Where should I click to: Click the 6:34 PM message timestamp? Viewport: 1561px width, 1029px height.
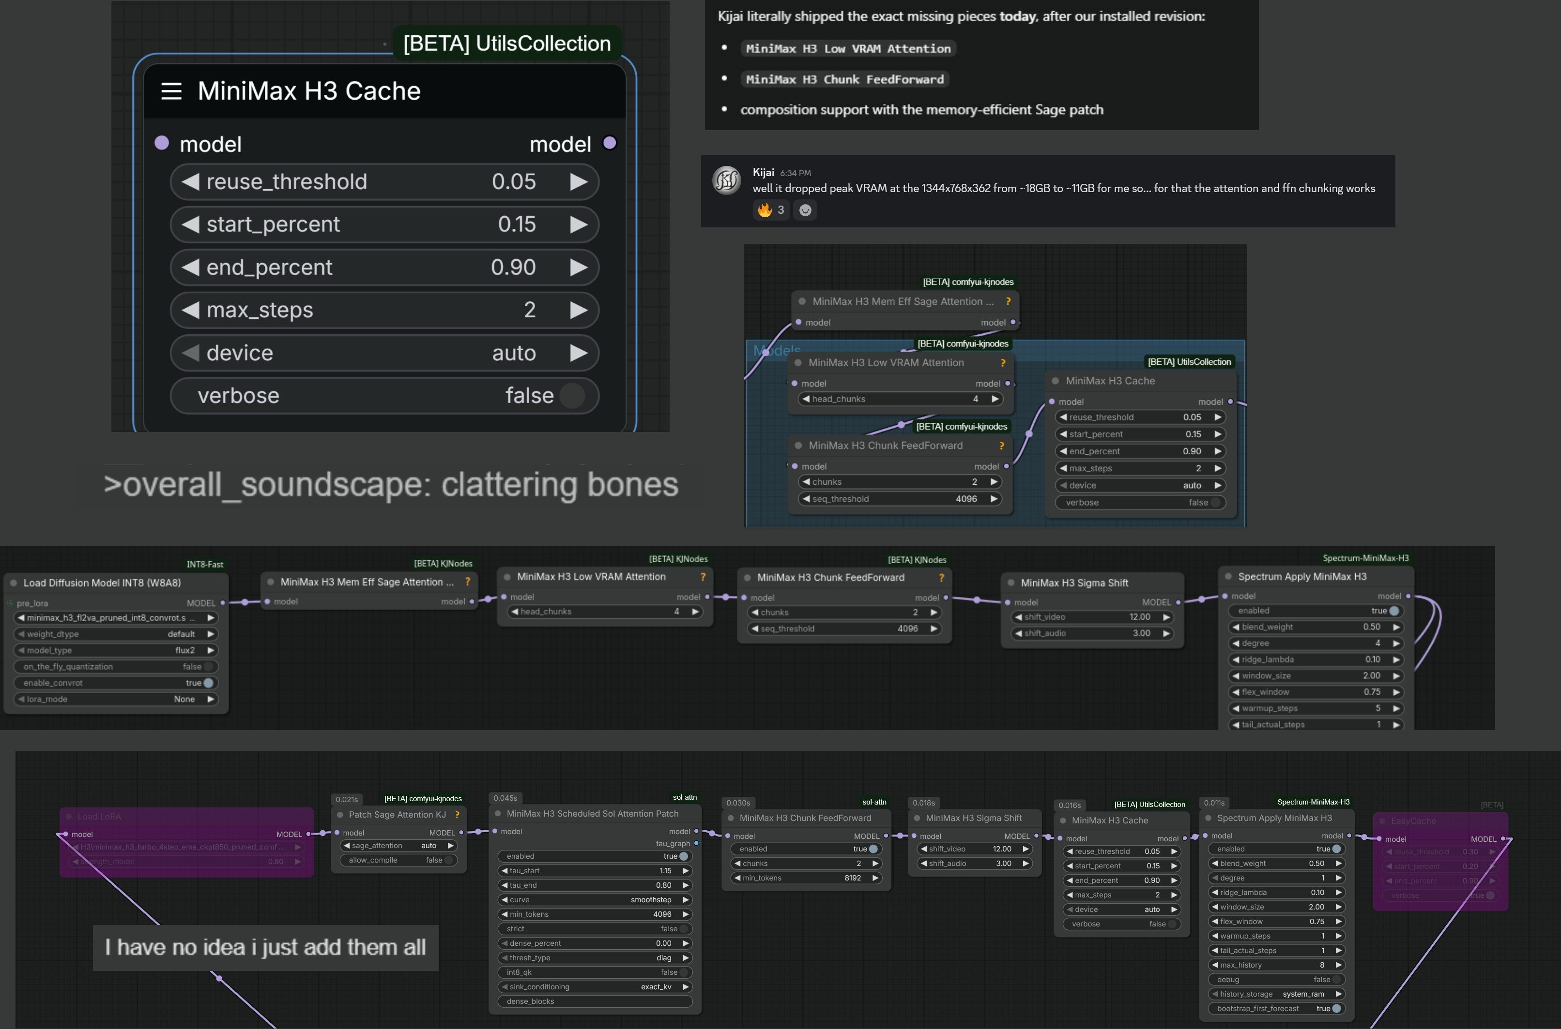click(796, 173)
